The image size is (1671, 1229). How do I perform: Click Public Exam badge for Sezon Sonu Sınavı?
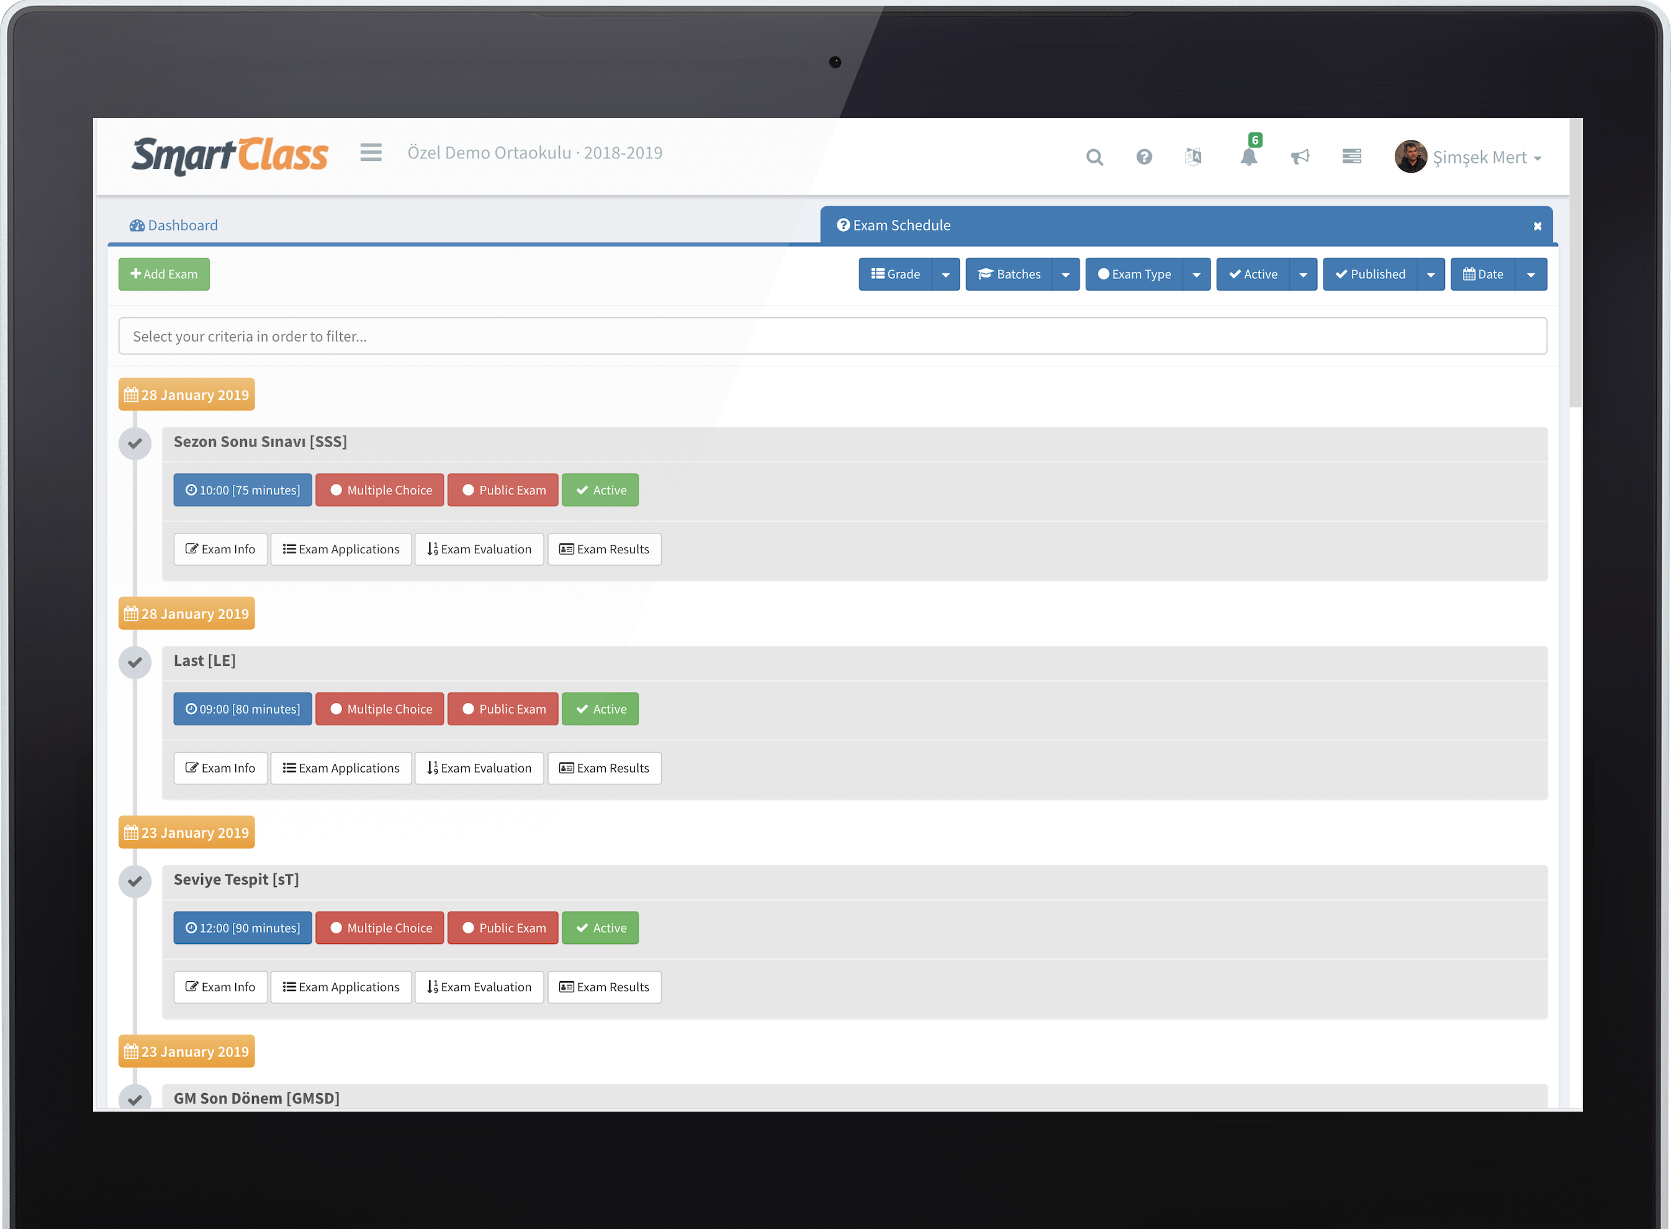click(503, 490)
